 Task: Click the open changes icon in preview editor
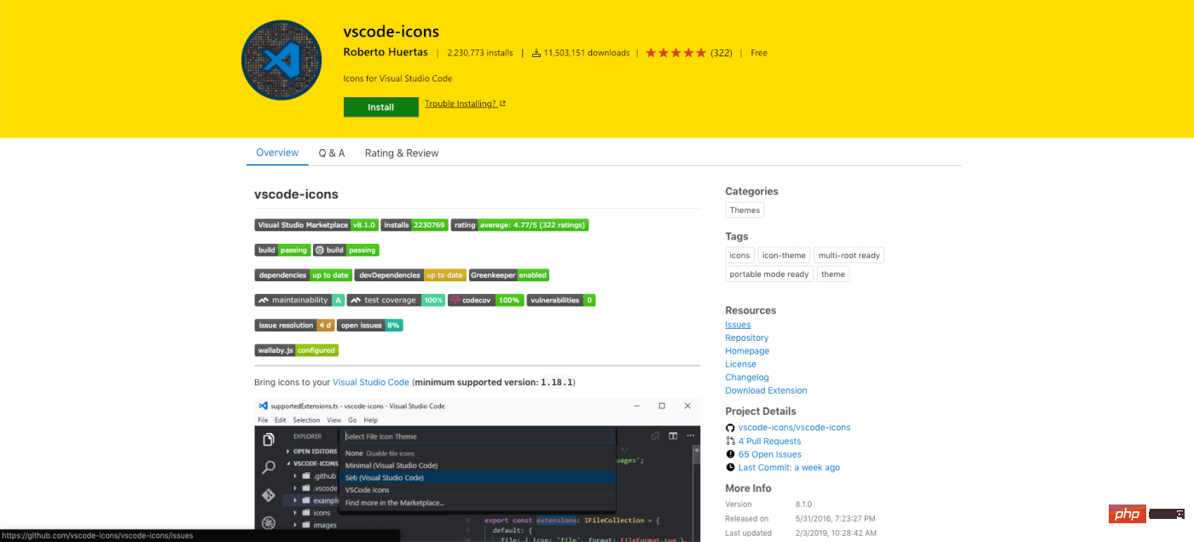tap(655, 436)
